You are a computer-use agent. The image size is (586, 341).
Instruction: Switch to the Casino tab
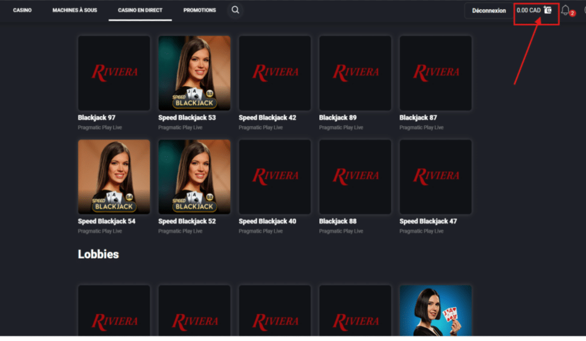tap(22, 10)
